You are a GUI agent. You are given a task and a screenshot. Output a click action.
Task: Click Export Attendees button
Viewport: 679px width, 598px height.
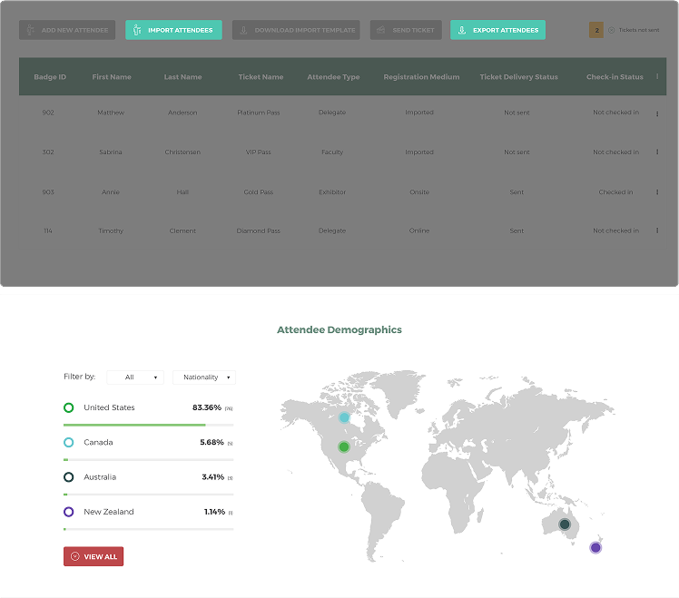coord(497,30)
